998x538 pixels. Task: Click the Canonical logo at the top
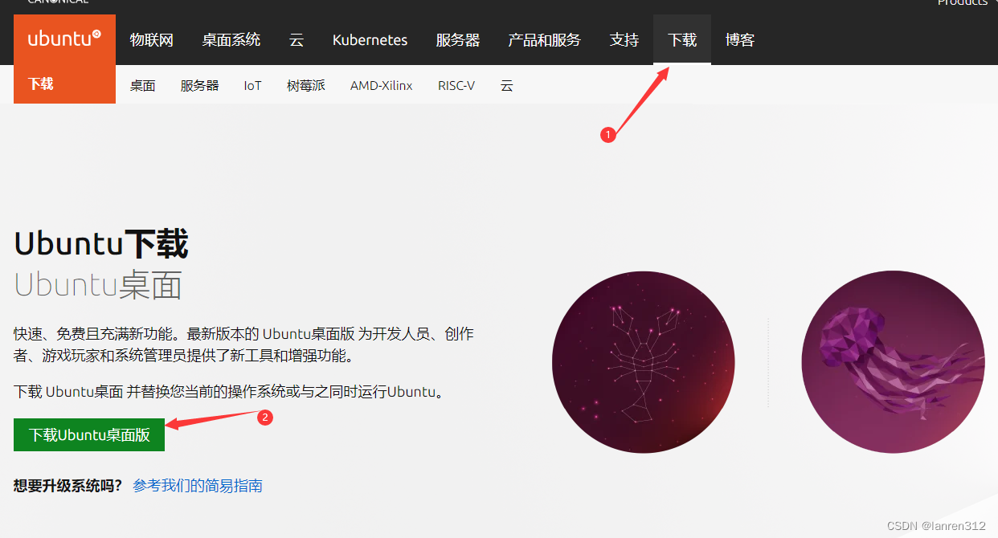[58, 2]
